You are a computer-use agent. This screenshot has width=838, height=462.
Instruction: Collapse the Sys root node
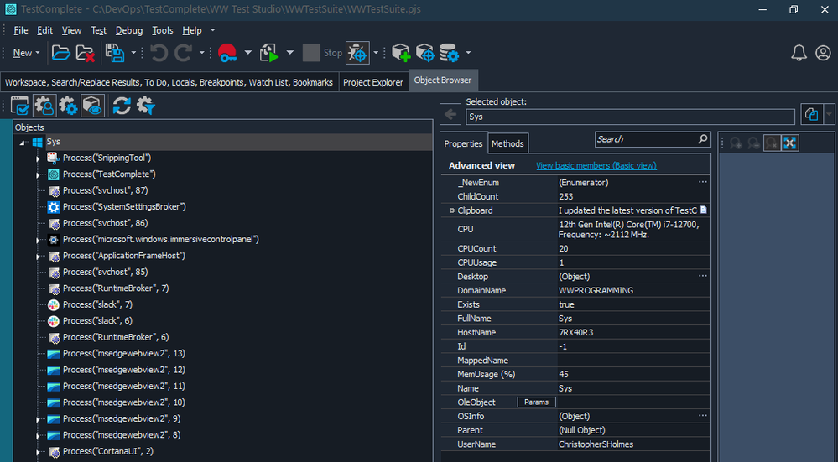pos(23,143)
